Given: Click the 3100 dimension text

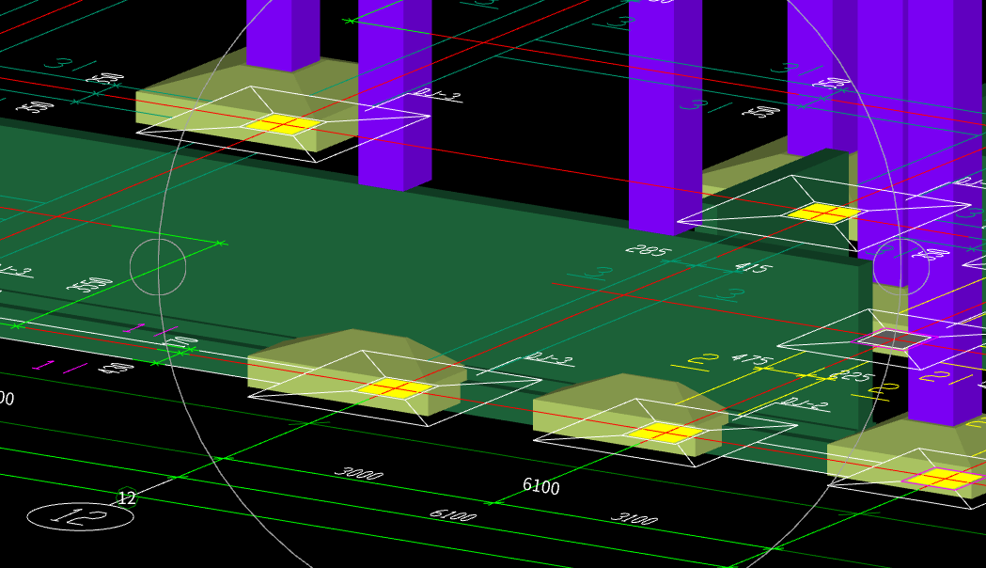Looking at the screenshot, I should (x=634, y=518).
